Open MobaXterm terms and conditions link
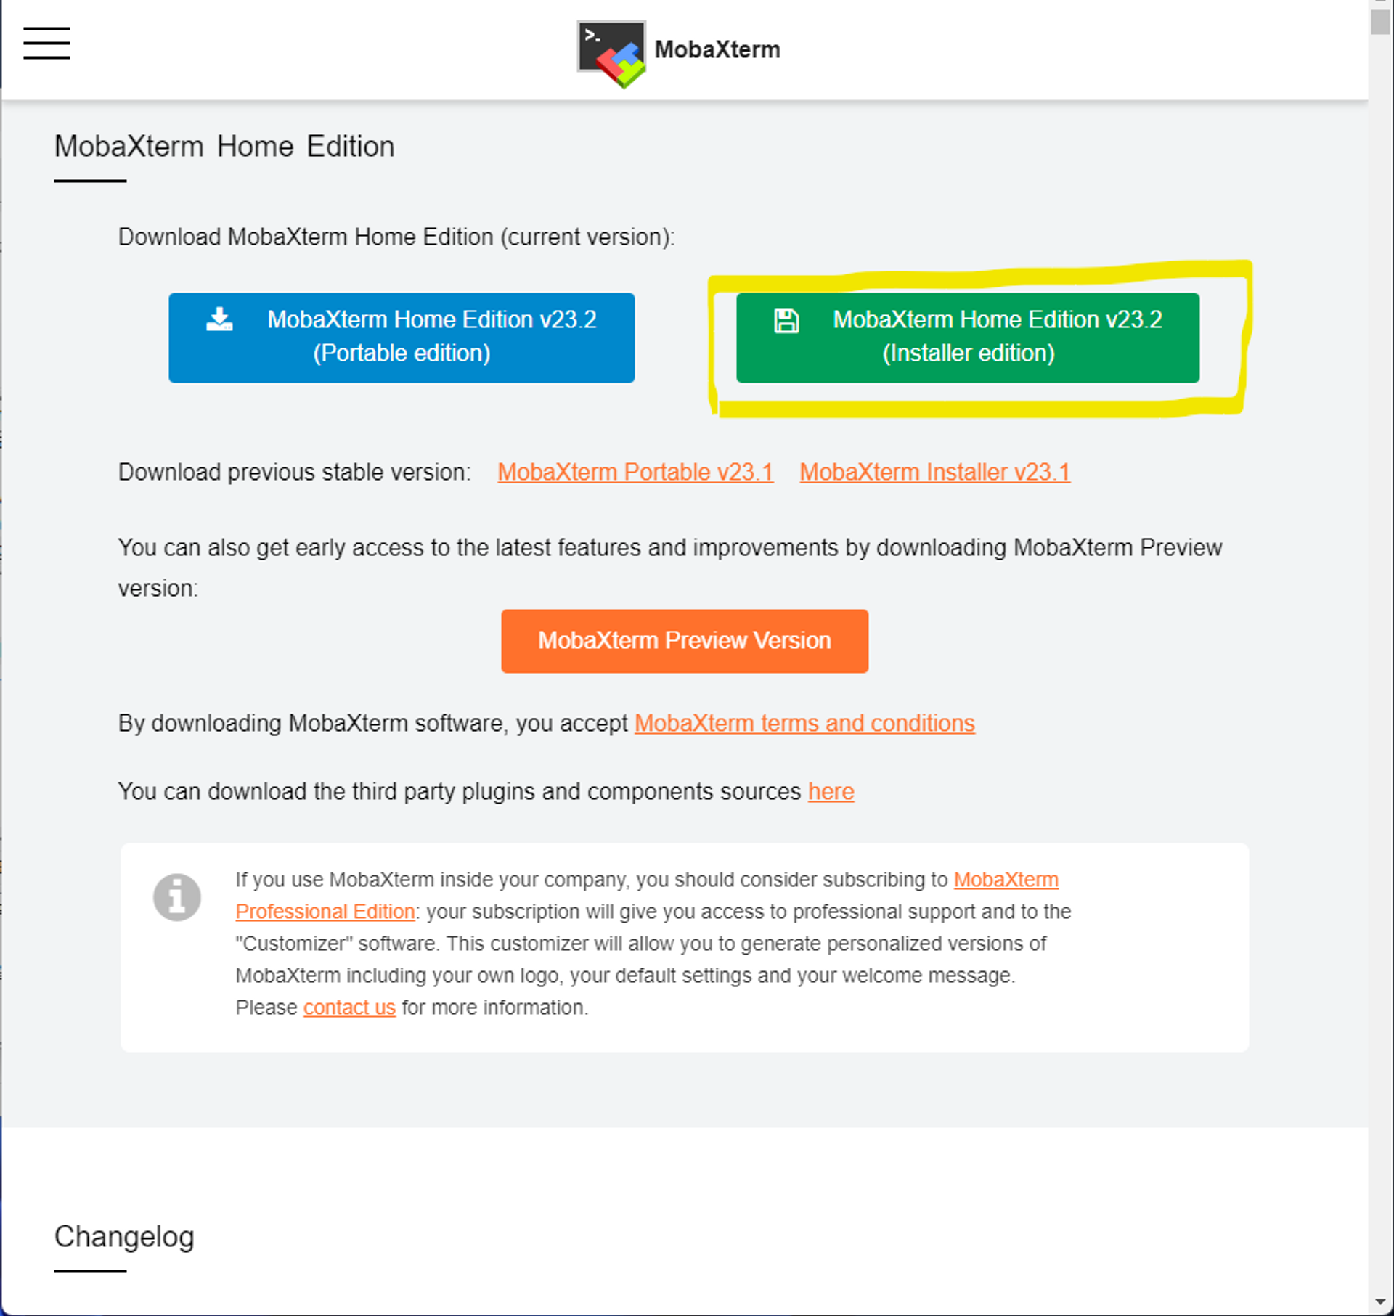Viewport: 1394px width, 1316px height. coord(804,724)
